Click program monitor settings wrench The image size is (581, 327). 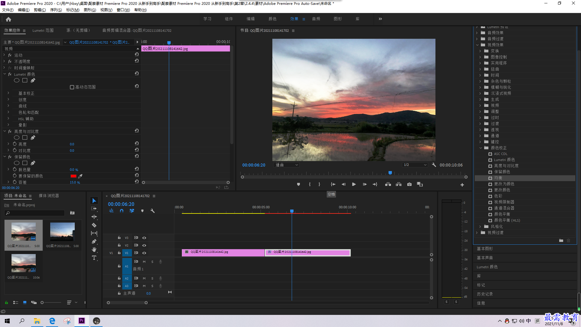(x=434, y=165)
